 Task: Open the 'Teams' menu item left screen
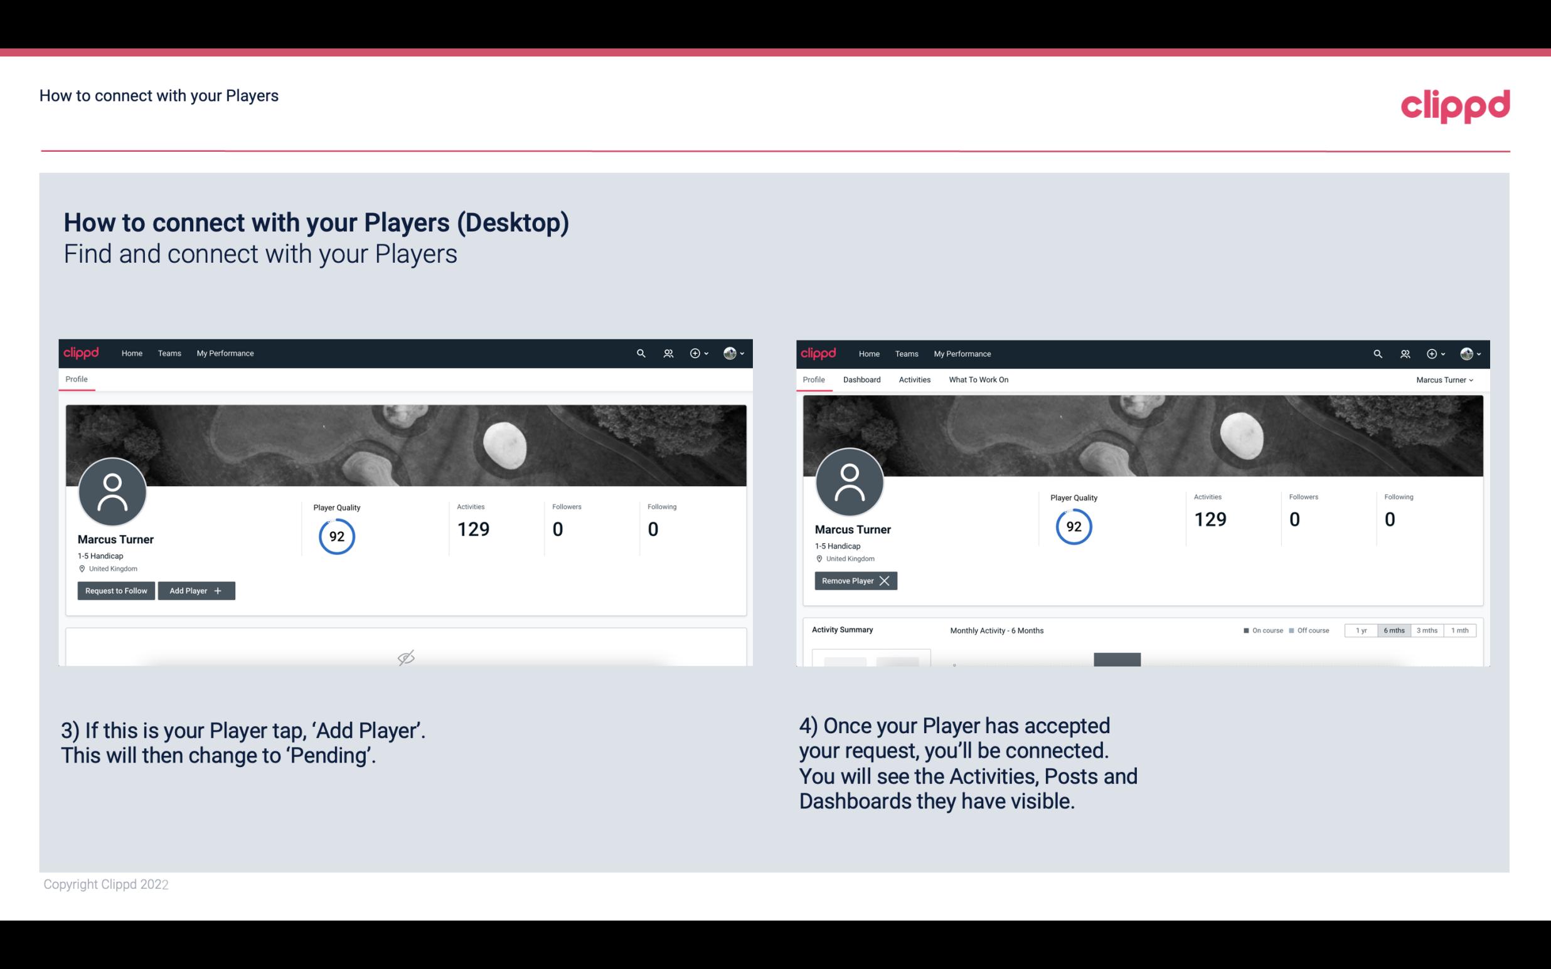[x=169, y=352]
